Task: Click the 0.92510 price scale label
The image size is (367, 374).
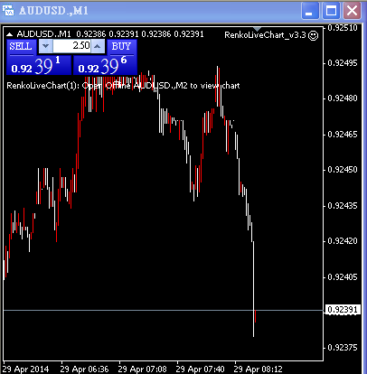Action: pyautogui.click(x=343, y=28)
